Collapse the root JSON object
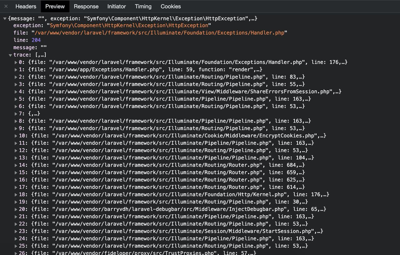The height and width of the screenshot is (255, 400). [5, 19]
